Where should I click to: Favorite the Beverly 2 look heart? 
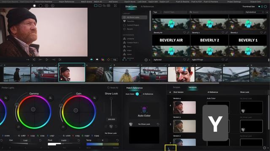click(x=223, y=33)
